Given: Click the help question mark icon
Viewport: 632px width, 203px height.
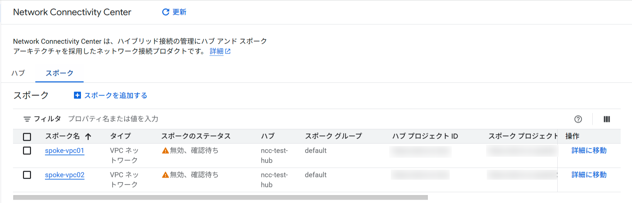Looking at the screenshot, I should click(x=578, y=119).
